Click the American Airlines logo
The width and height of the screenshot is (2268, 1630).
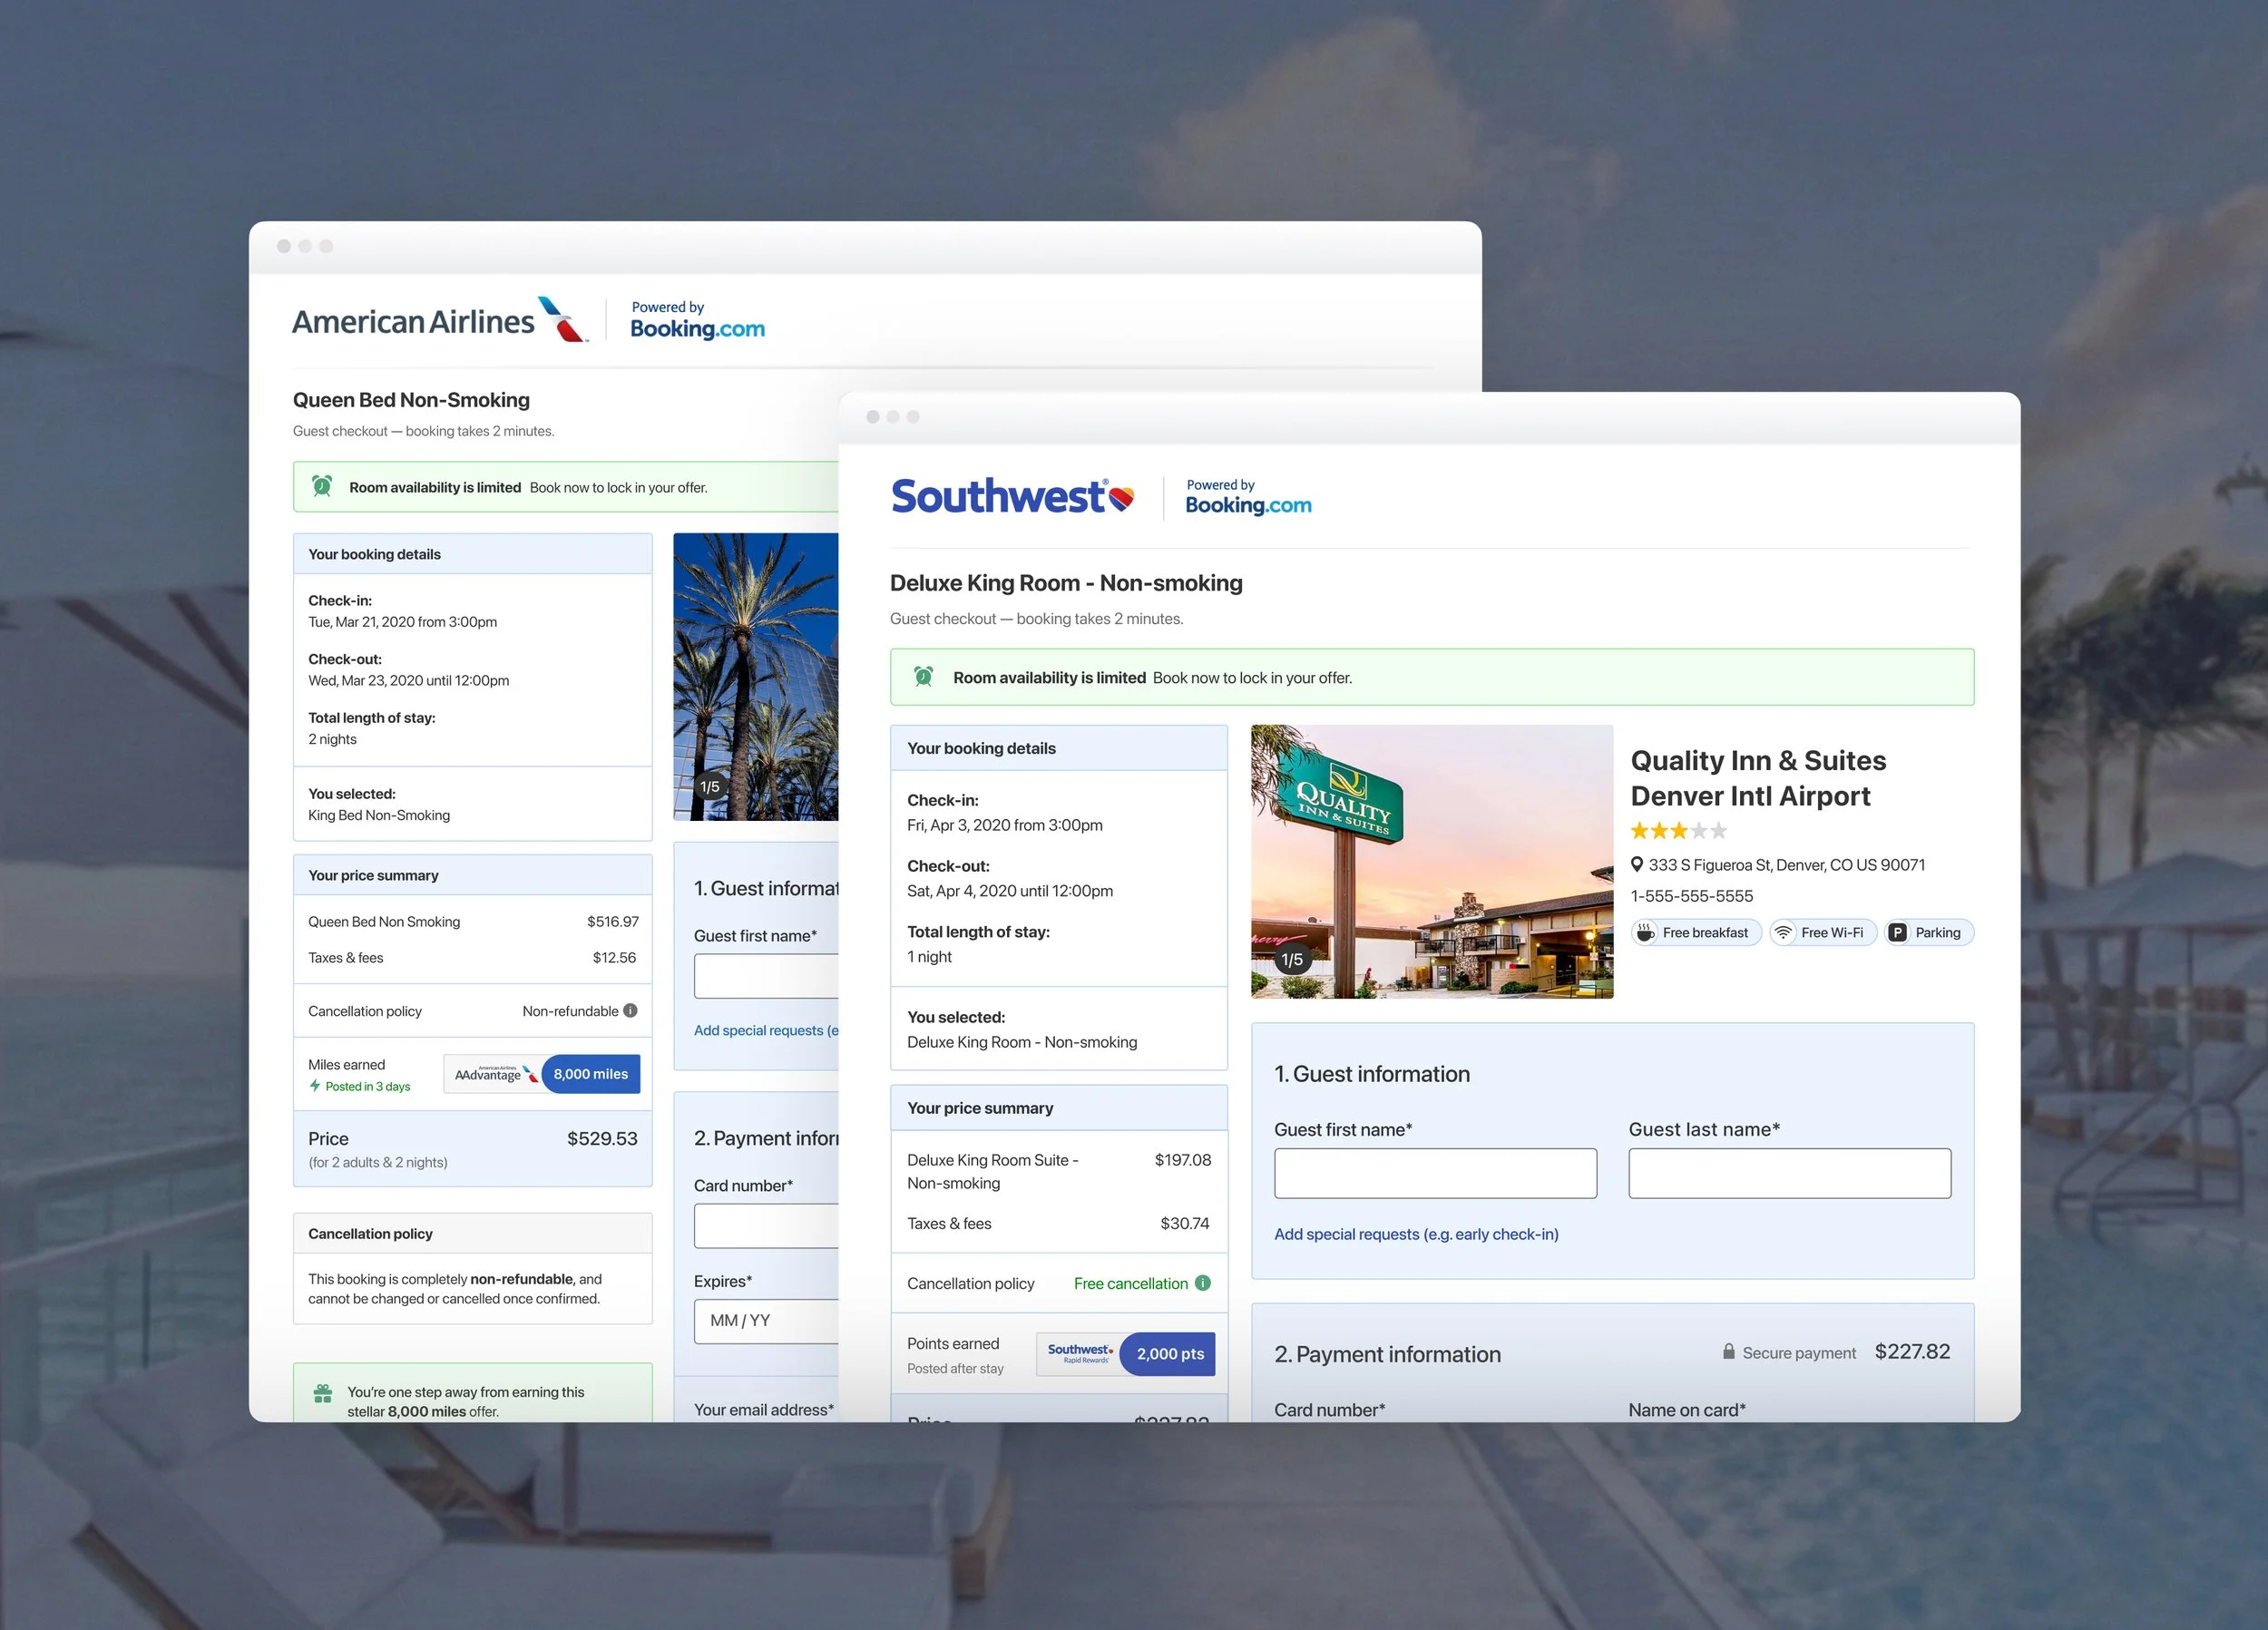tap(439, 321)
